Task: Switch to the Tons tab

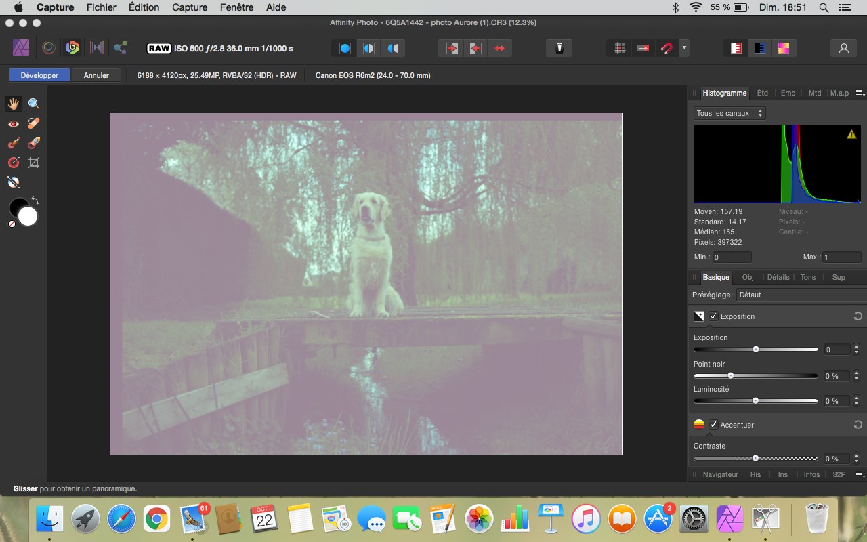Action: 808,277
